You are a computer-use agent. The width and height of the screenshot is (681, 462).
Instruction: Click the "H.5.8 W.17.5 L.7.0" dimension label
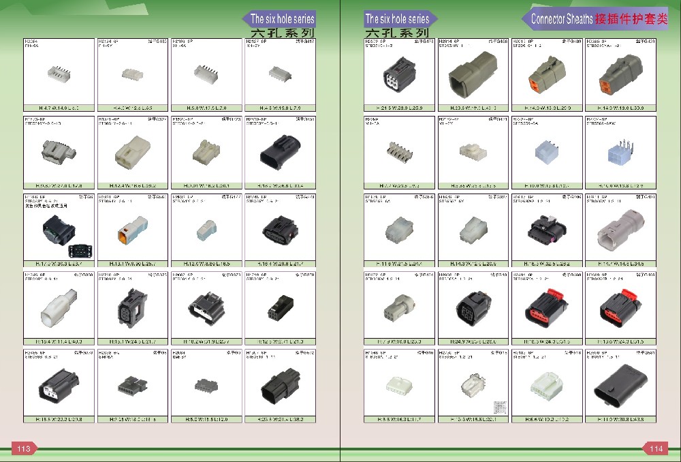206,108
